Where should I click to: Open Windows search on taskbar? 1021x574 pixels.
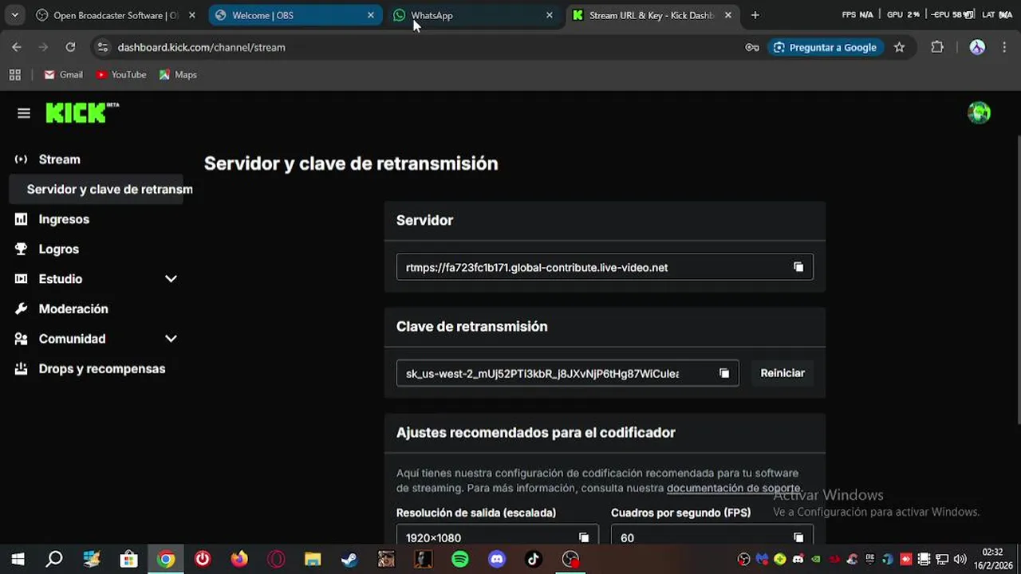(x=54, y=560)
